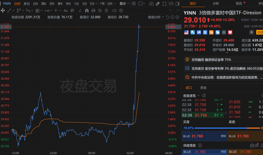Open the chart settings gear in top toolbar
Image resolution: width=263 pixels, height=155 pixels.
pos(134,4)
